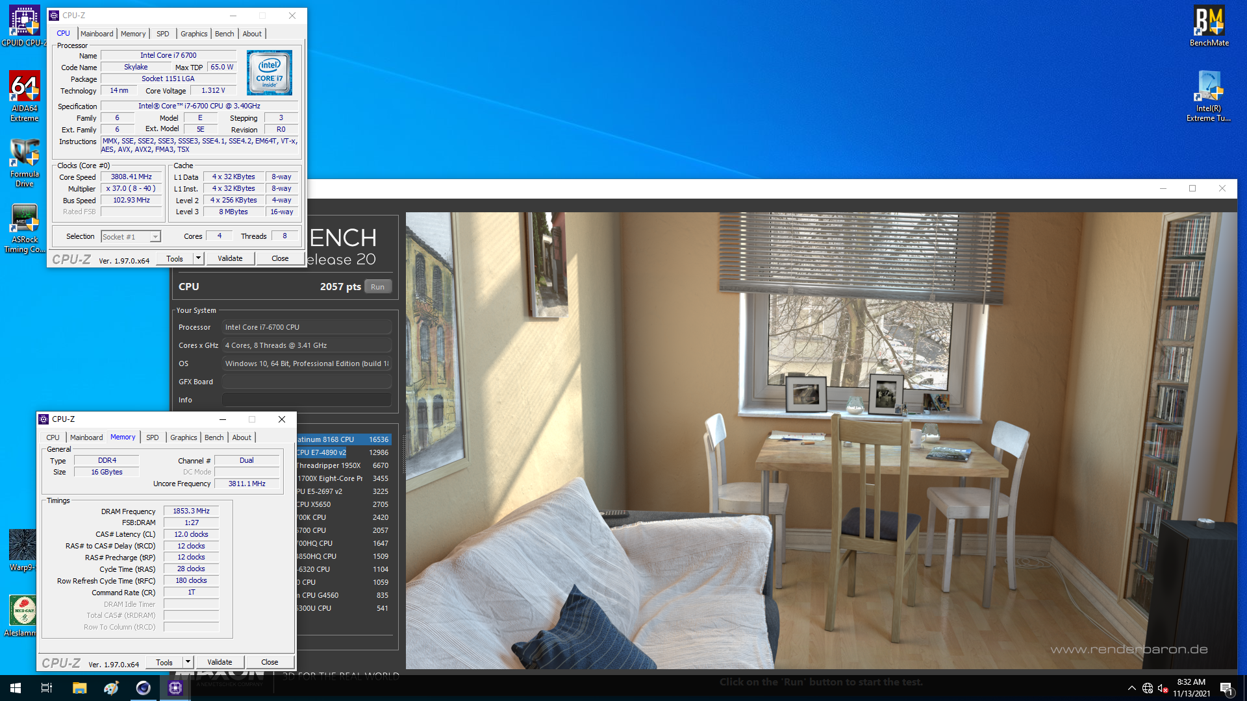Click the Cinebench GFX Board field
This screenshot has width=1247, height=701.
[307, 382]
